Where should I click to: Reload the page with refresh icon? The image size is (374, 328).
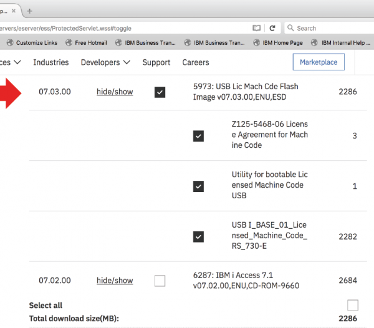click(272, 28)
